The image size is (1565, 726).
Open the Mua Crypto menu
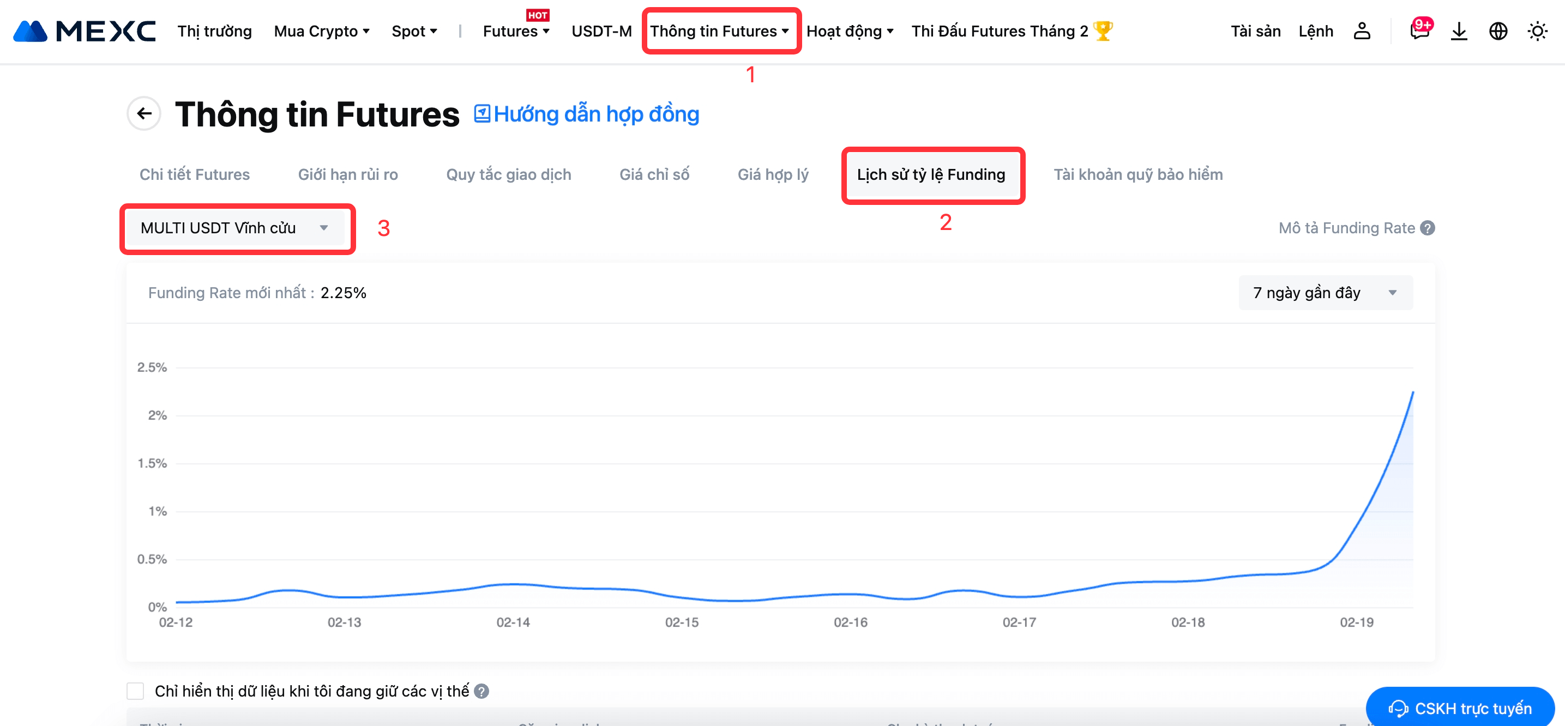click(x=321, y=31)
